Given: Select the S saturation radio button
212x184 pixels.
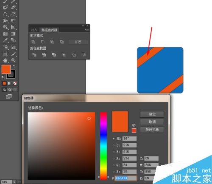Looking at the screenshot, I should [x=114, y=145].
